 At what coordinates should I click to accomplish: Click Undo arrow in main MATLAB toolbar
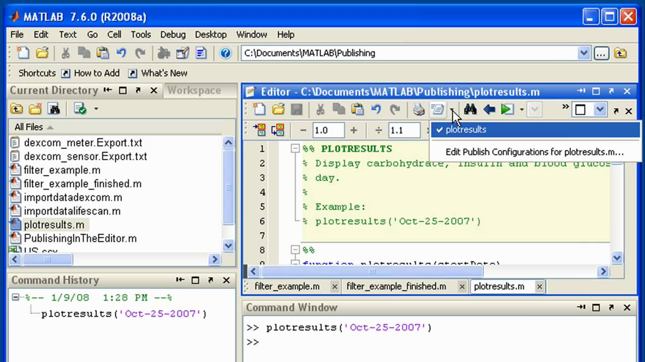(121, 53)
